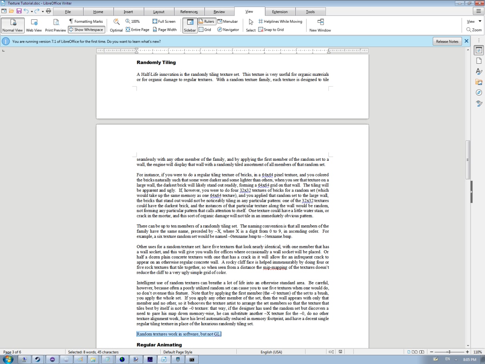Screen dimensions: 485x364
Task: Toggle the Menubar
Action: (228, 21)
